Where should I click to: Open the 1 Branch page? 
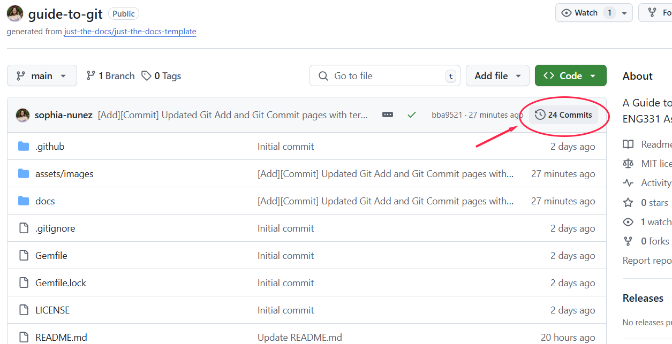pyautogui.click(x=110, y=75)
